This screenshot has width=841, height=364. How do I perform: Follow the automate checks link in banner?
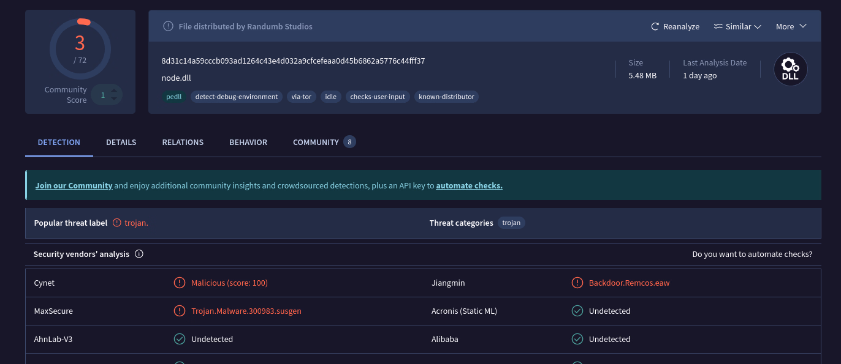point(469,185)
